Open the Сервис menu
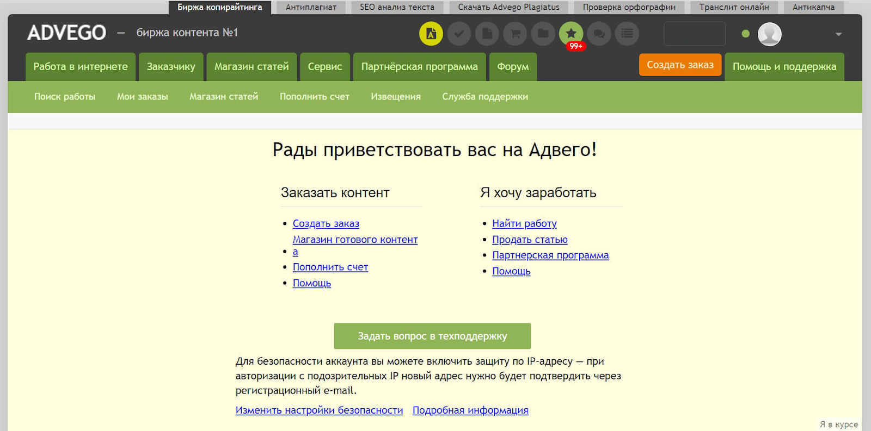 click(x=325, y=66)
